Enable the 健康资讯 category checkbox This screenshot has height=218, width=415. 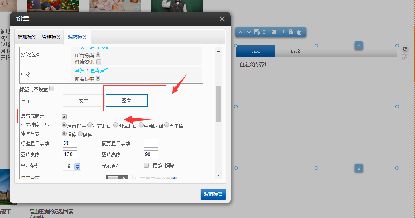(99, 62)
